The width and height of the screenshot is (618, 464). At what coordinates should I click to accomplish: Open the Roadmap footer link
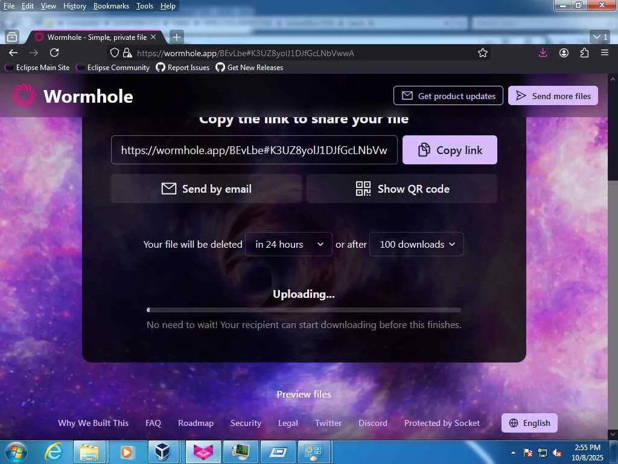click(x=196, y=423)
